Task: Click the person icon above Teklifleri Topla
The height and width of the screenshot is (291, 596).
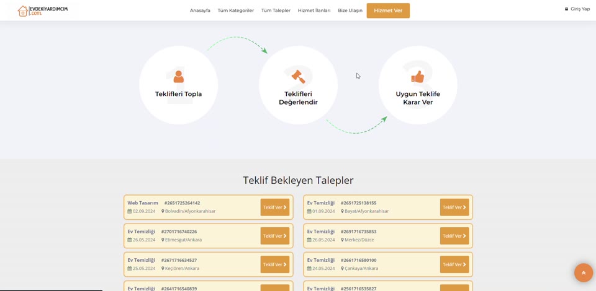Action: click(x=178, y=77)
